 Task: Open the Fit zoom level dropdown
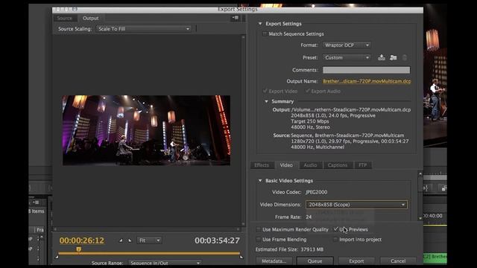149,240
